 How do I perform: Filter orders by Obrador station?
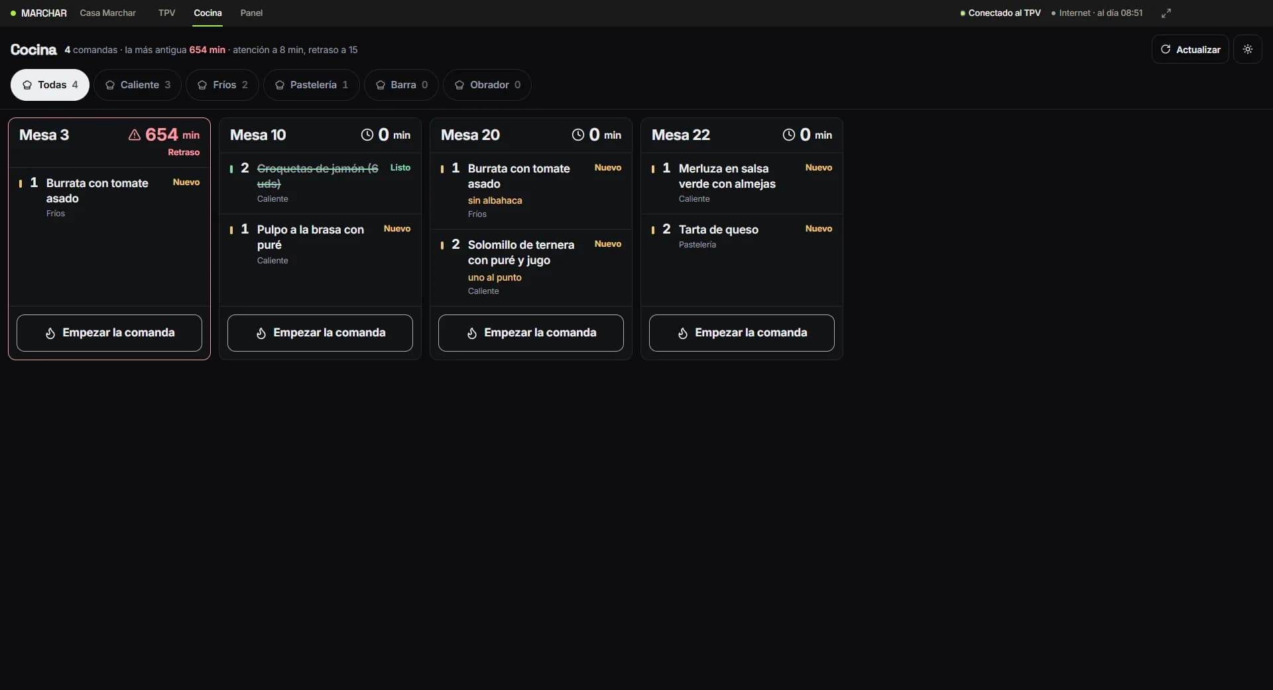(x=487, y=85)
